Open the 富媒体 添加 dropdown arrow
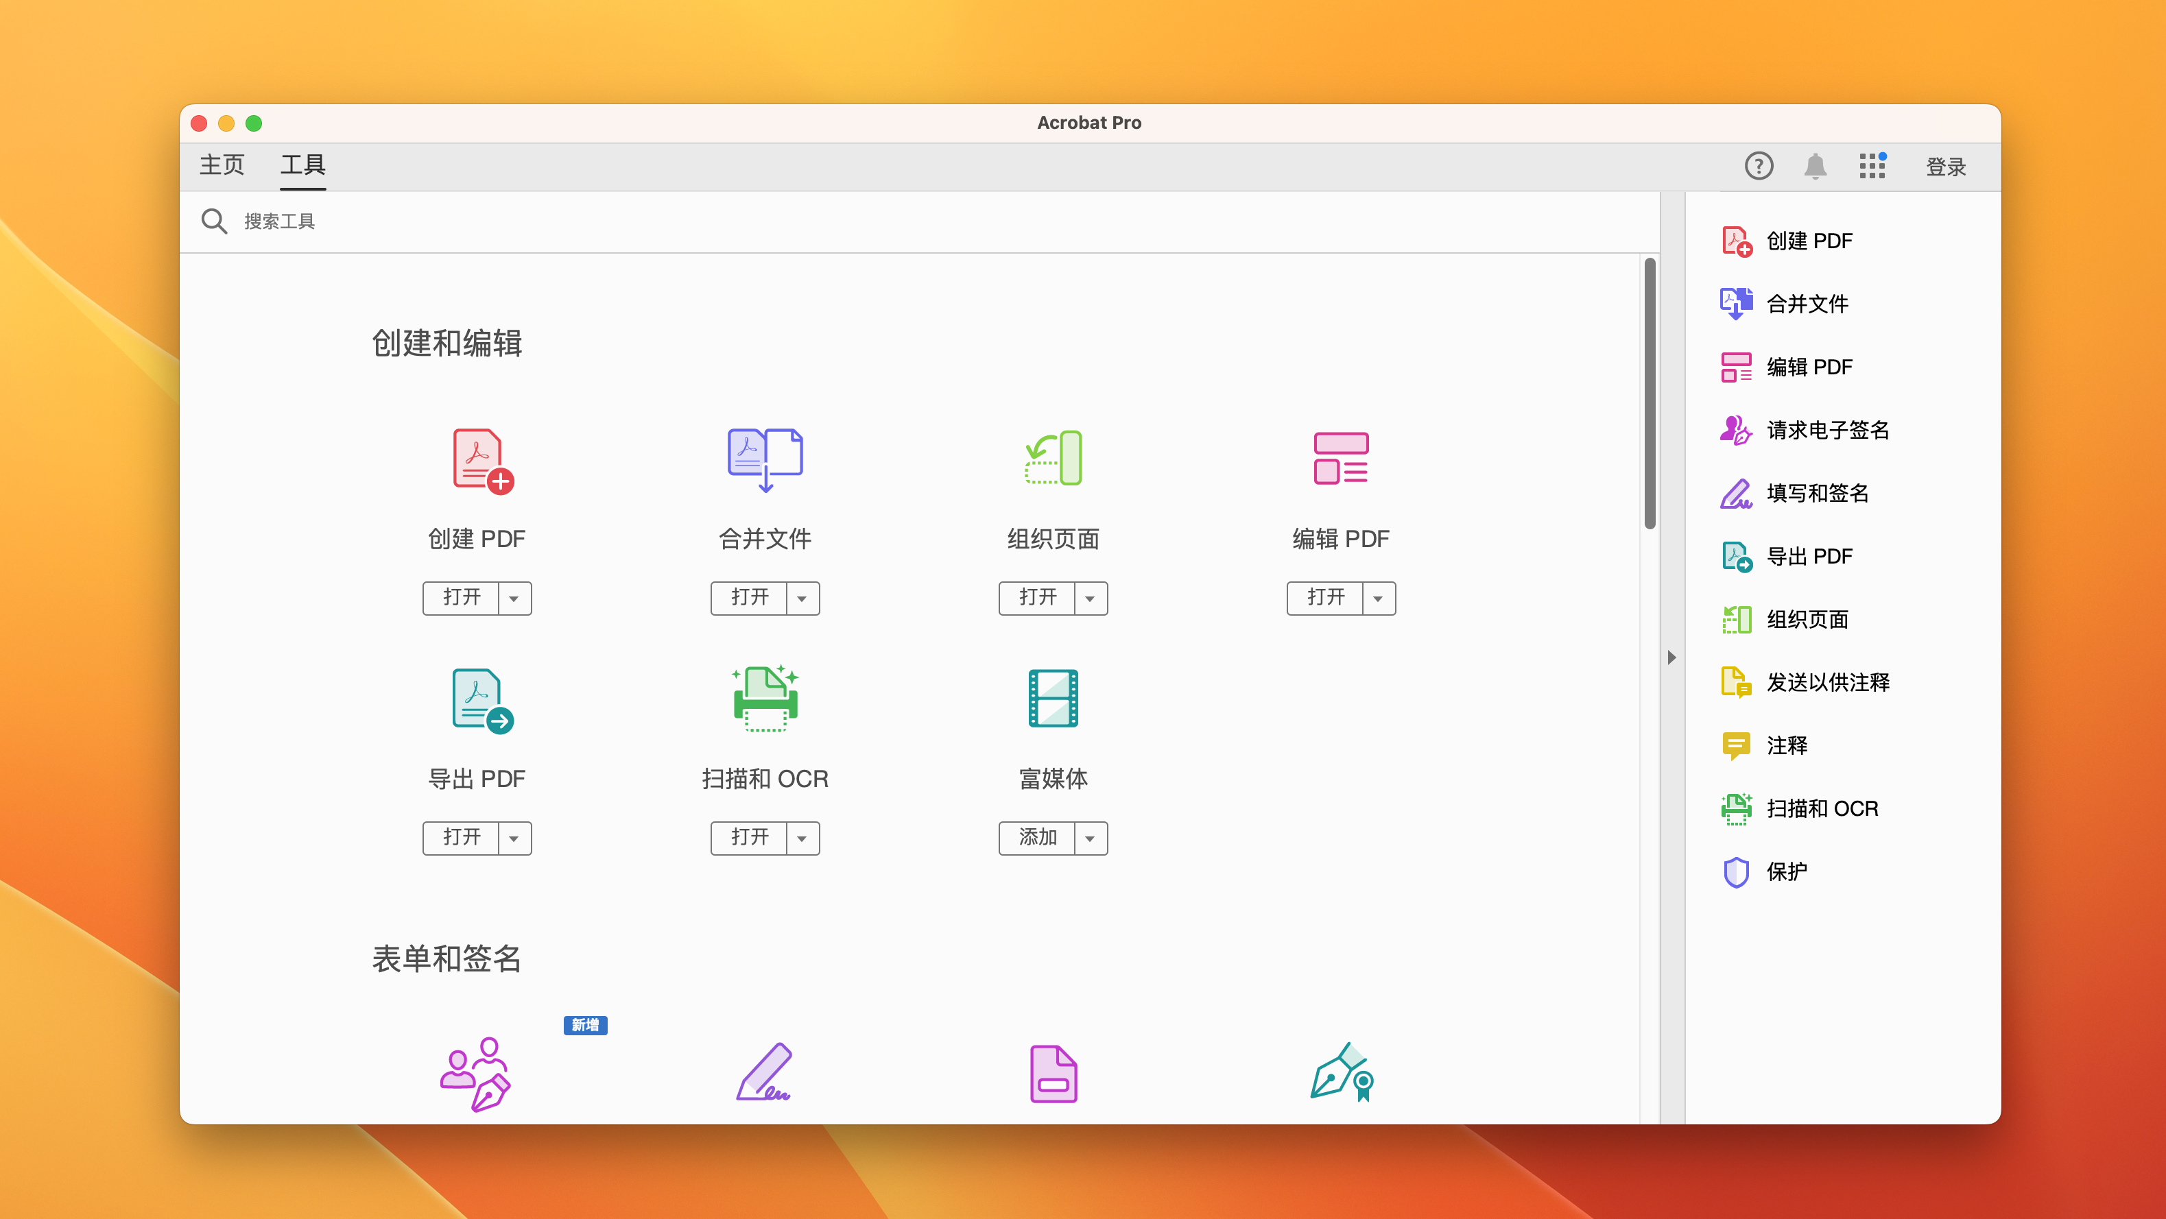 [1090, 838]
